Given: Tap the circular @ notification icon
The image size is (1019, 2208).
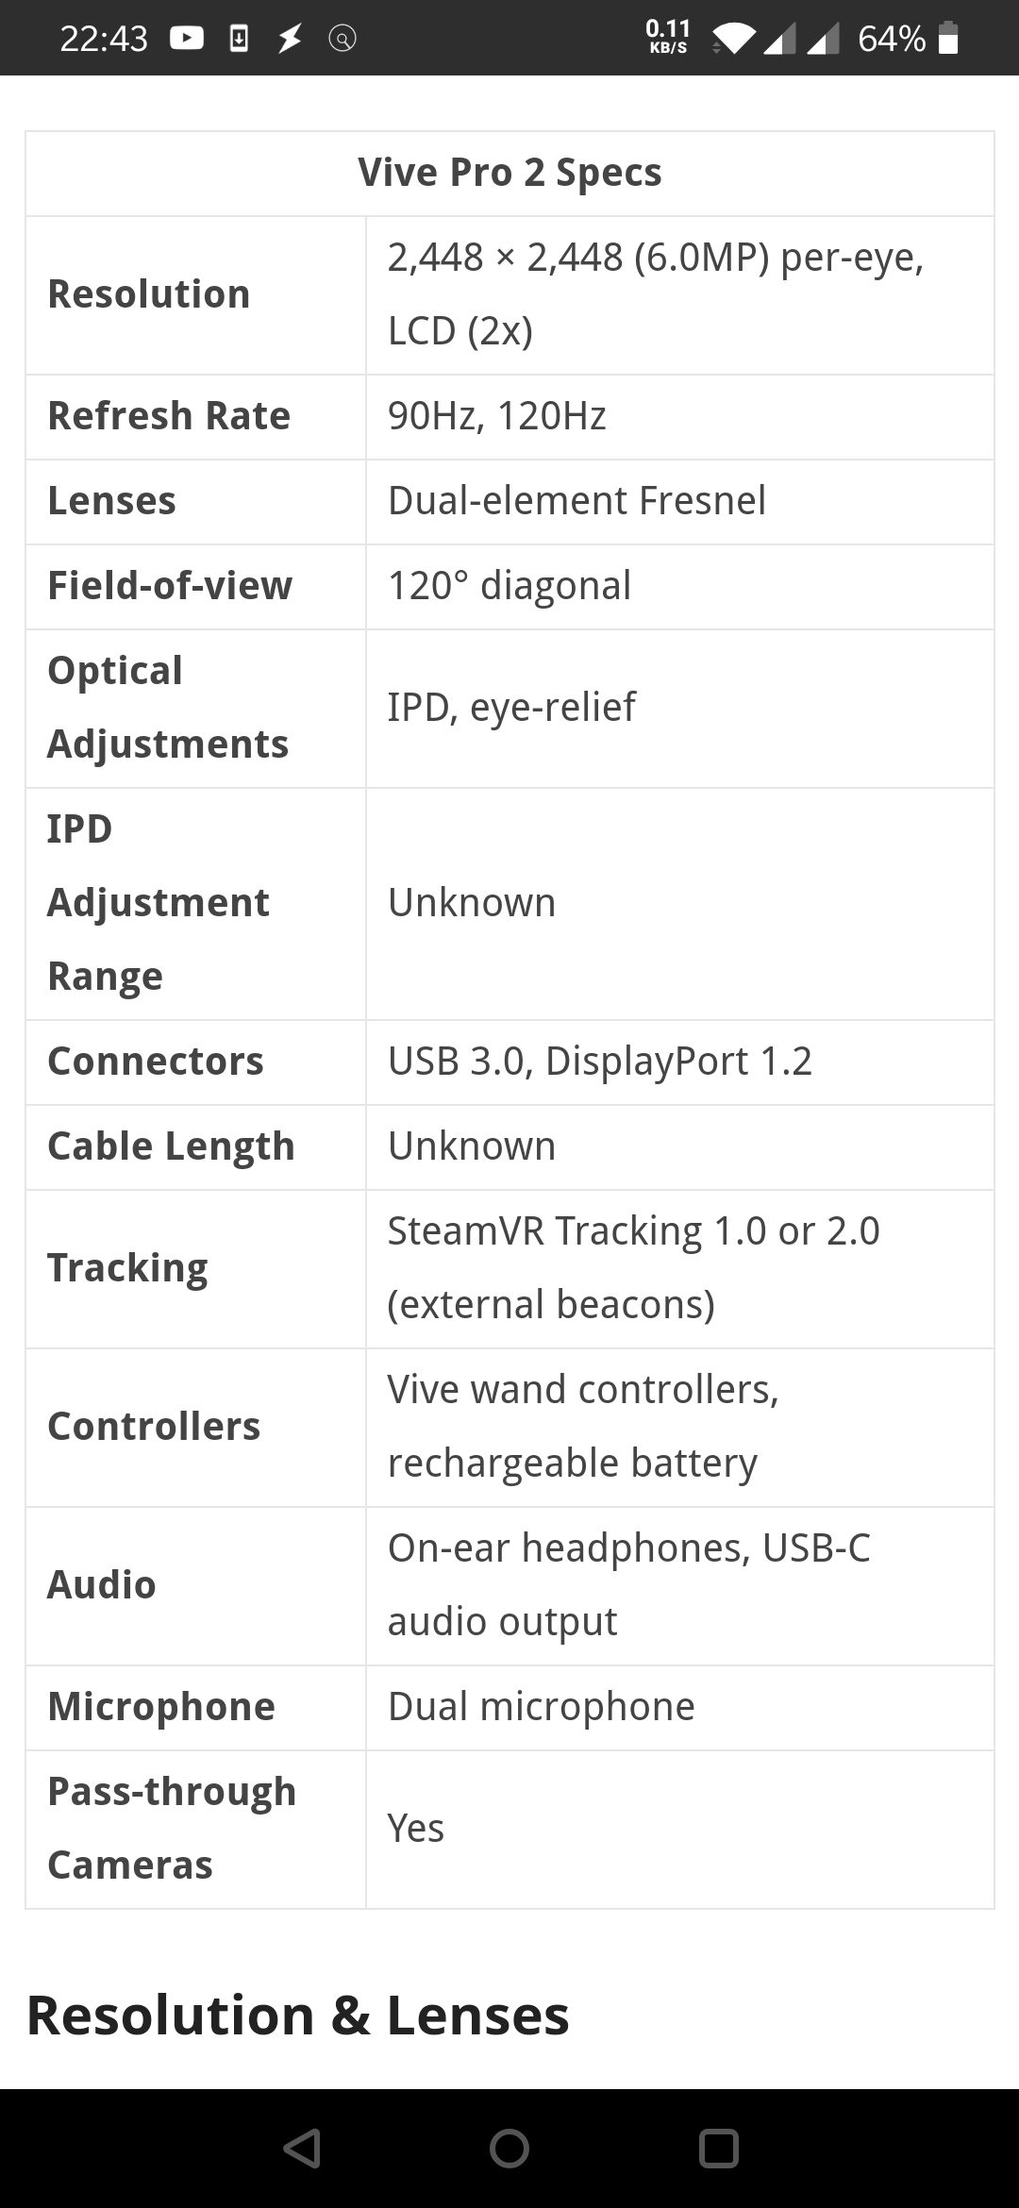Looking at the screenshot, I should click(342, 38).
